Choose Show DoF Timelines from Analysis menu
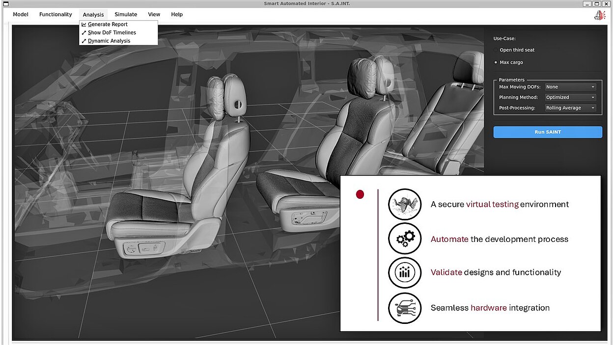Image resolution: width=614 pixels, height=345 pixels. click(x=112, y=33)
